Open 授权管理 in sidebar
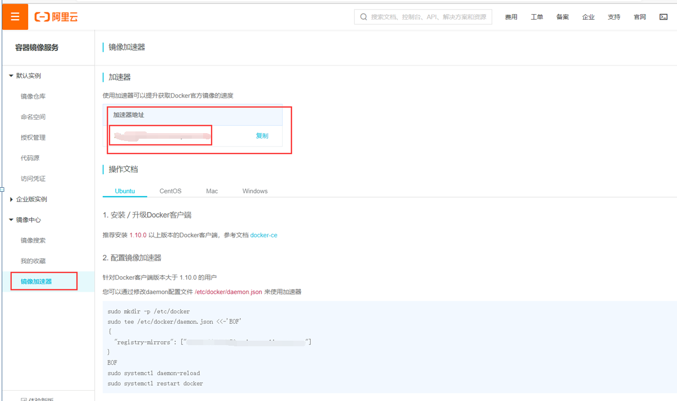Screen dimensions: 677x401 [x=33, y=138]
